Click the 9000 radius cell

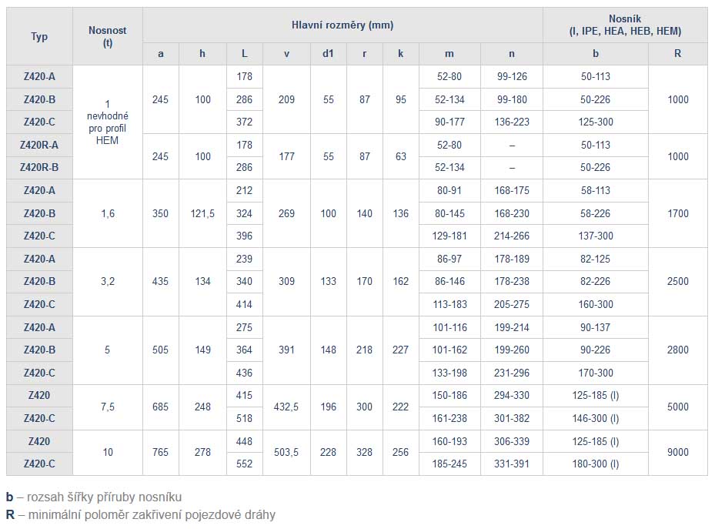point(677,453)
